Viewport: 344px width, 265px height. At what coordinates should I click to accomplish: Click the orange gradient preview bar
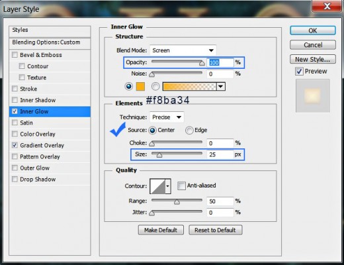point(190,87)
